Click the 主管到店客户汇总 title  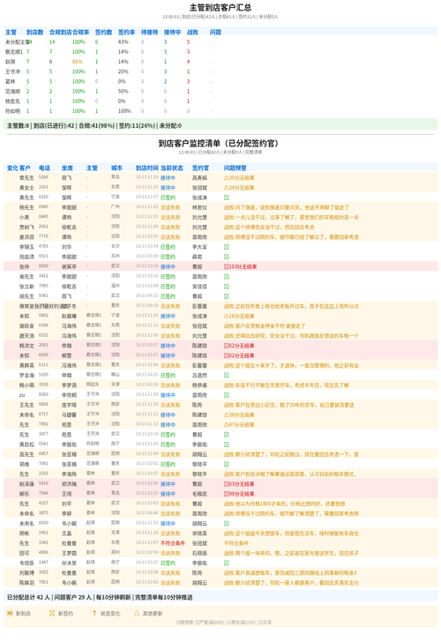[x=220, y=7]
